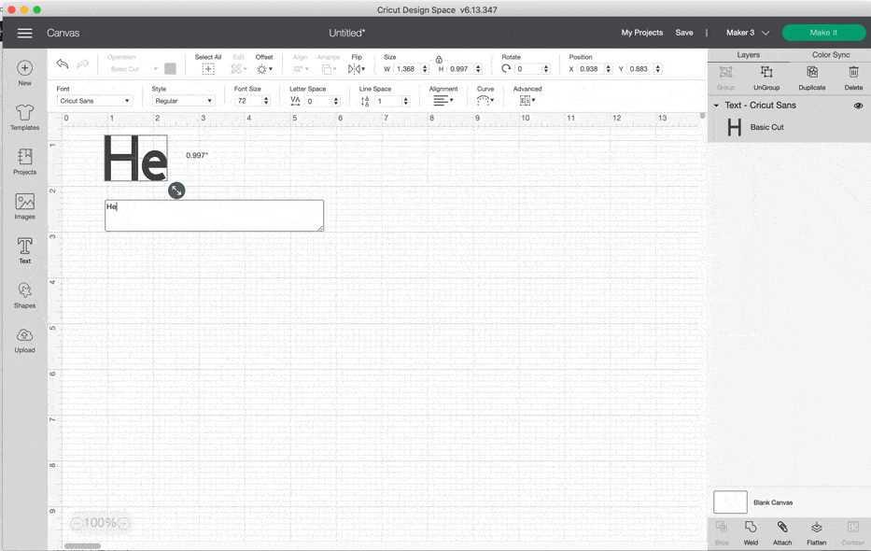
Task: Click the Height size stepper
Action: (478, 69)
